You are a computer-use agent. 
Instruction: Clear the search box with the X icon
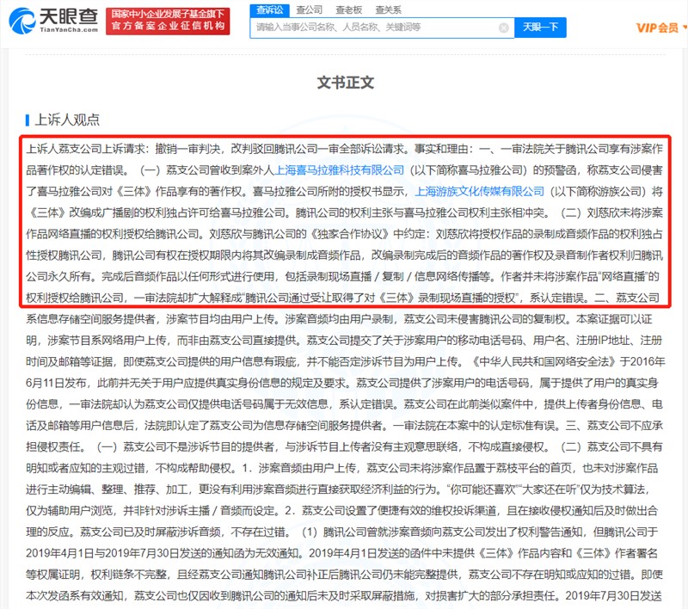point(504,28)
